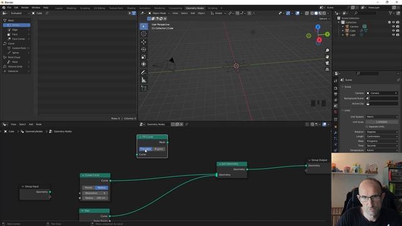Open the Time units dropdown

(x=382, y=146)
